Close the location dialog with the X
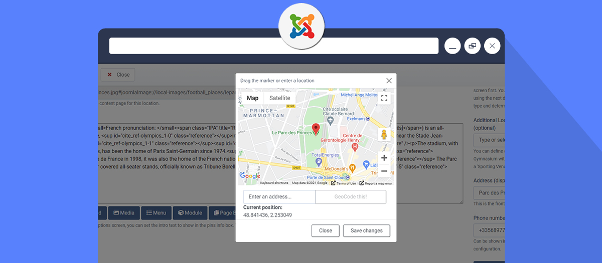The image size is (602, 263). pyautogui.click(x=389, y=81)
